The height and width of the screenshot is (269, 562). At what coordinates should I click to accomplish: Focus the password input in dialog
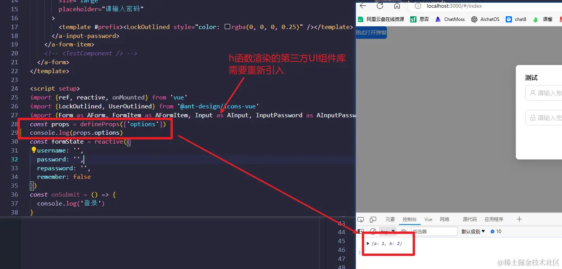(543, 118)
